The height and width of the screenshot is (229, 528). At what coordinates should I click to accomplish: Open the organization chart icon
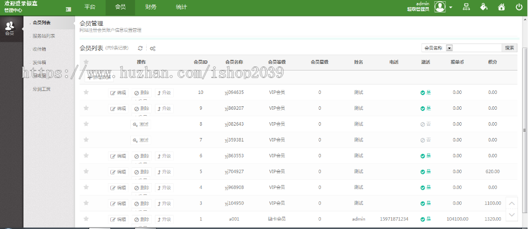click(x=466, y=6)
